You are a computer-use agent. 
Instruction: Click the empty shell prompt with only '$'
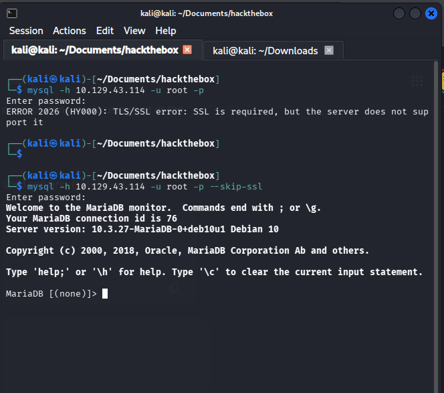click(19, 154)
